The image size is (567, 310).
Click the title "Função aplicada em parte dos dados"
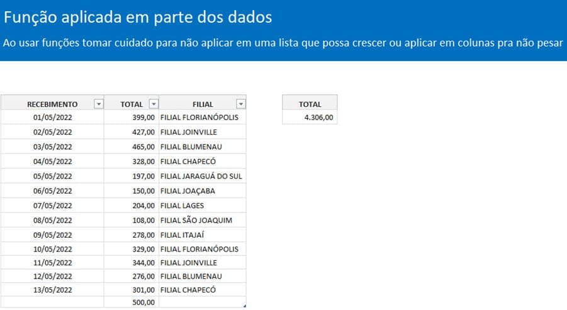coord(138,17)
